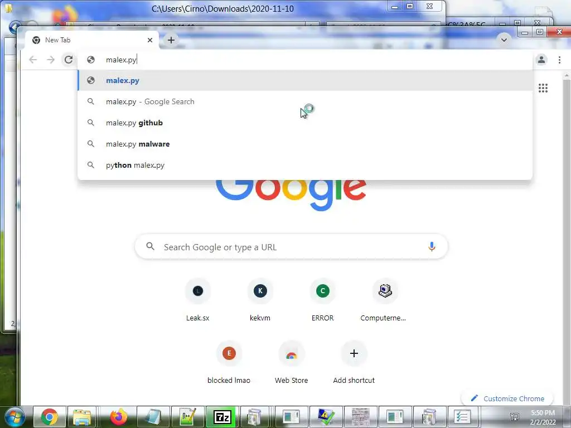The image size is (571, 428).
Task: Choose the 'malex.py github' suggestion
Action: pos(305,123)
